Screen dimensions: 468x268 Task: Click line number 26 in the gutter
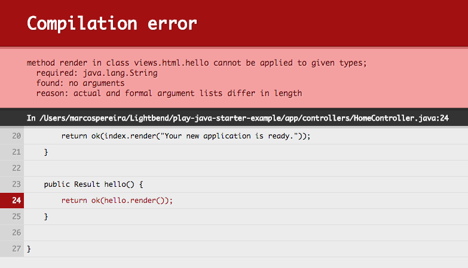tap(16, 233)
